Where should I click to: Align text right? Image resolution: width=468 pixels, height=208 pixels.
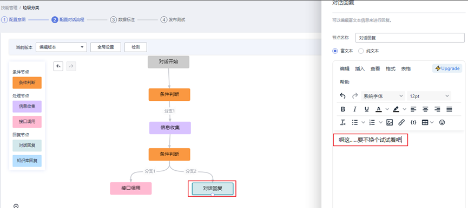[437, 109]
